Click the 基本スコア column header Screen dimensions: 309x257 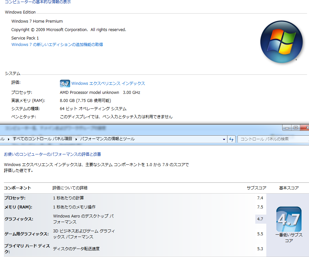(x=289, y=188)
